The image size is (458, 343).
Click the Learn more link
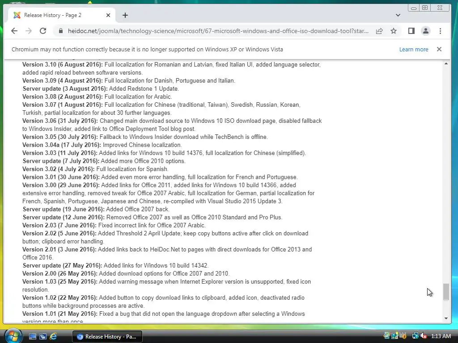pyautogui.click(x=414, y=49)
